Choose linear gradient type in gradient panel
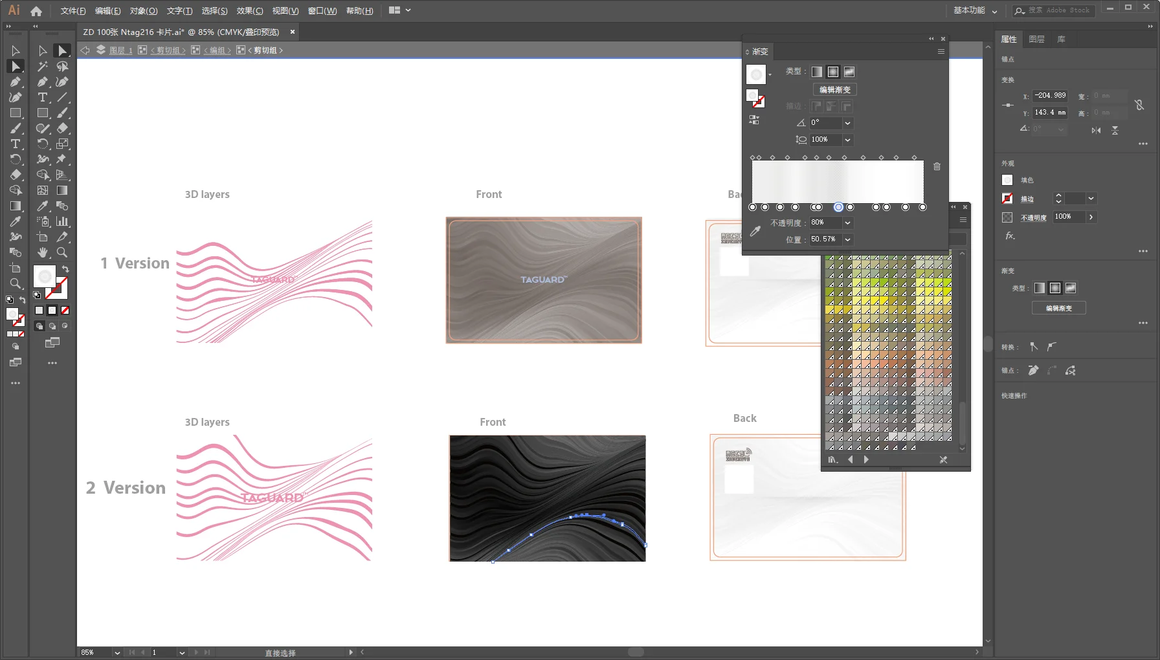The width and height of the screenshot is (1160, 660). (x=817, y=72)
